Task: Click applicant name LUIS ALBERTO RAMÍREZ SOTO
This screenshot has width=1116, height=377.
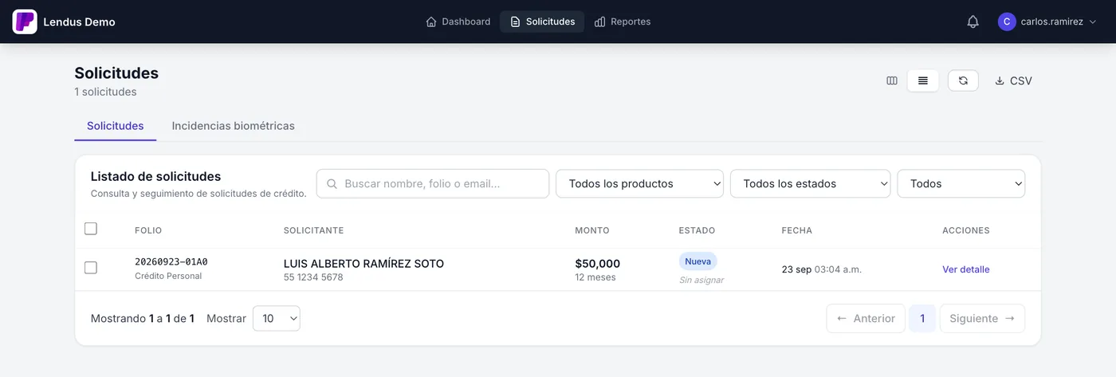Action: click(363, 264)
